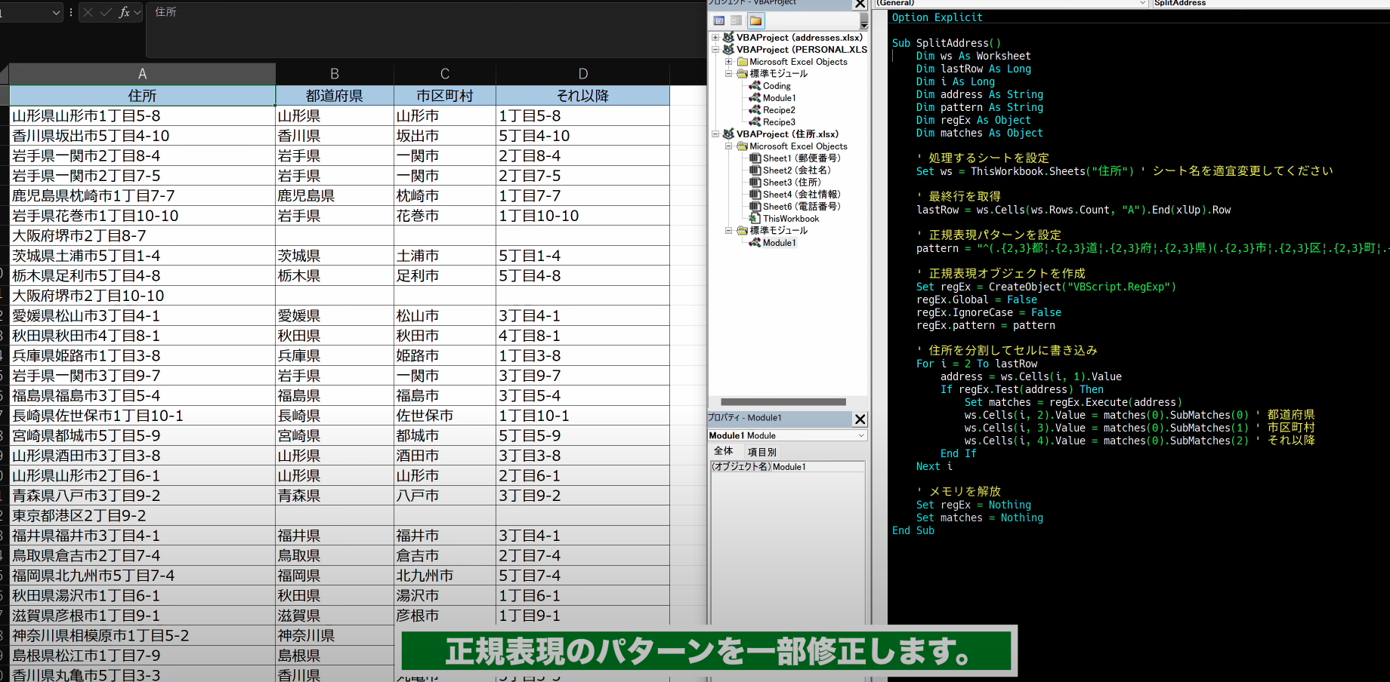Expand VBAProject (addresses.xlsx) node
This screenshot has width=1390, height=682.
(715, 37)
